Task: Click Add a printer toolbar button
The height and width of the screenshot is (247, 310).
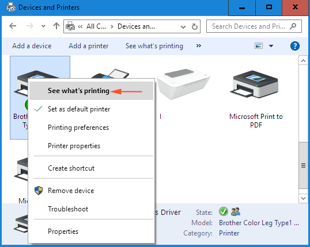Action: coord(88,46)
